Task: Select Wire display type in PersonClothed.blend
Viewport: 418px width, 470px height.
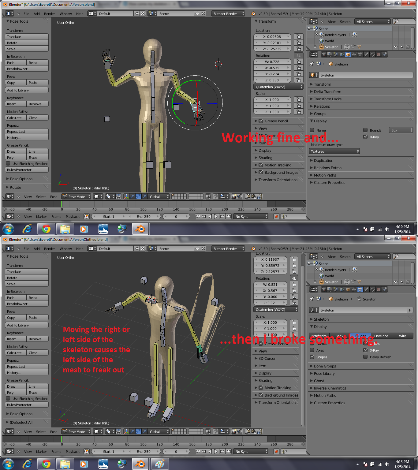Action: pos(402,336)
